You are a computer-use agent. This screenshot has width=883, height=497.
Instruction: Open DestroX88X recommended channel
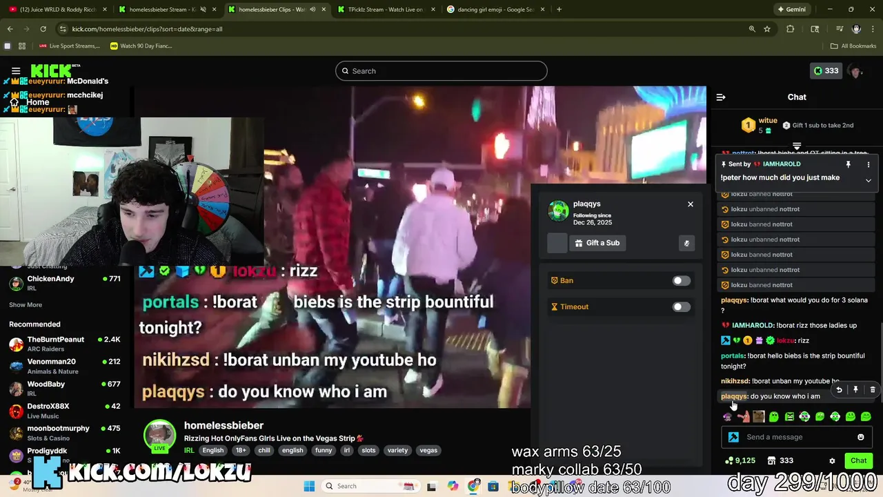click(66, 411)
